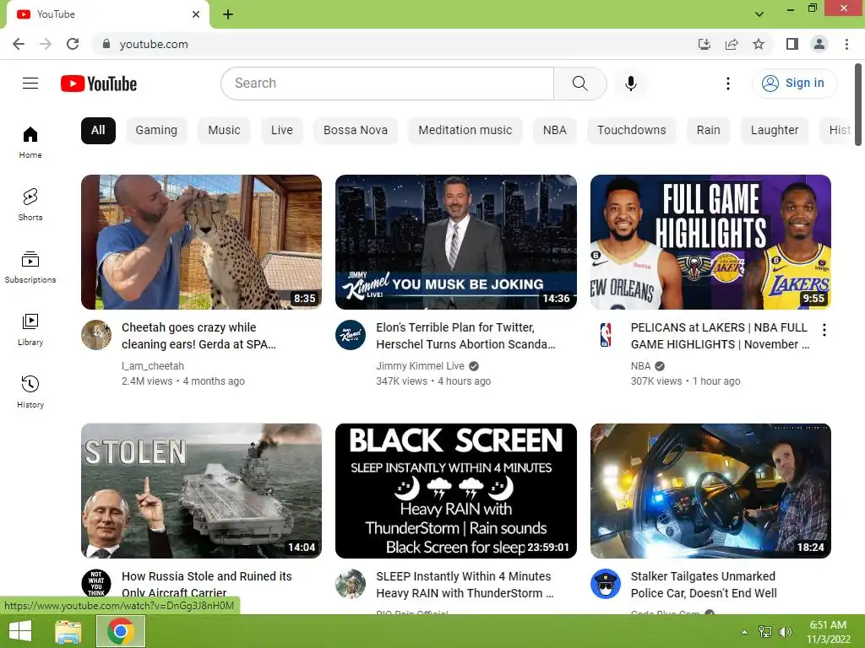
Task: View site information lock icon
Action: [x=106, y=44]
